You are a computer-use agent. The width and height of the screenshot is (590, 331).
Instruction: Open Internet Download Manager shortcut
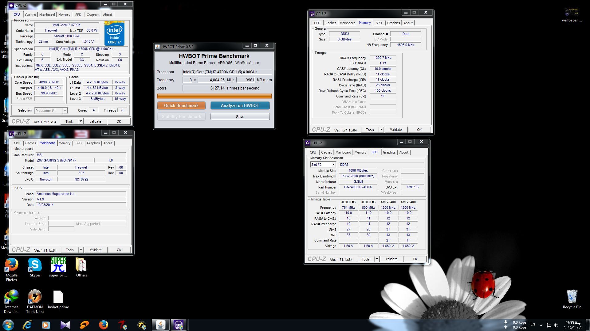click(11, 302)
